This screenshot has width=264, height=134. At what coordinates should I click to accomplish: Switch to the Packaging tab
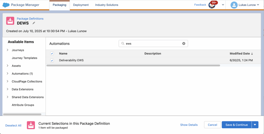tap(60, 5)
